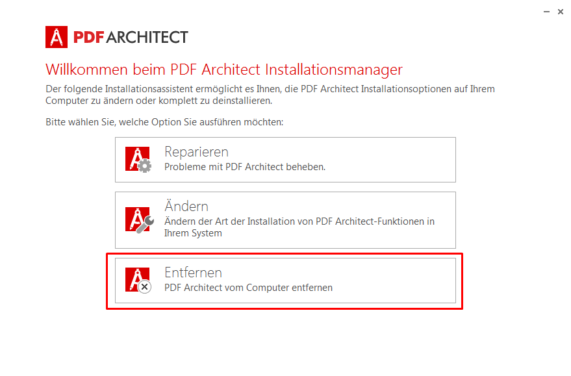Click the X badge on the remove icon
This screenshot has width=571, height=376.
tap(146, 286)
